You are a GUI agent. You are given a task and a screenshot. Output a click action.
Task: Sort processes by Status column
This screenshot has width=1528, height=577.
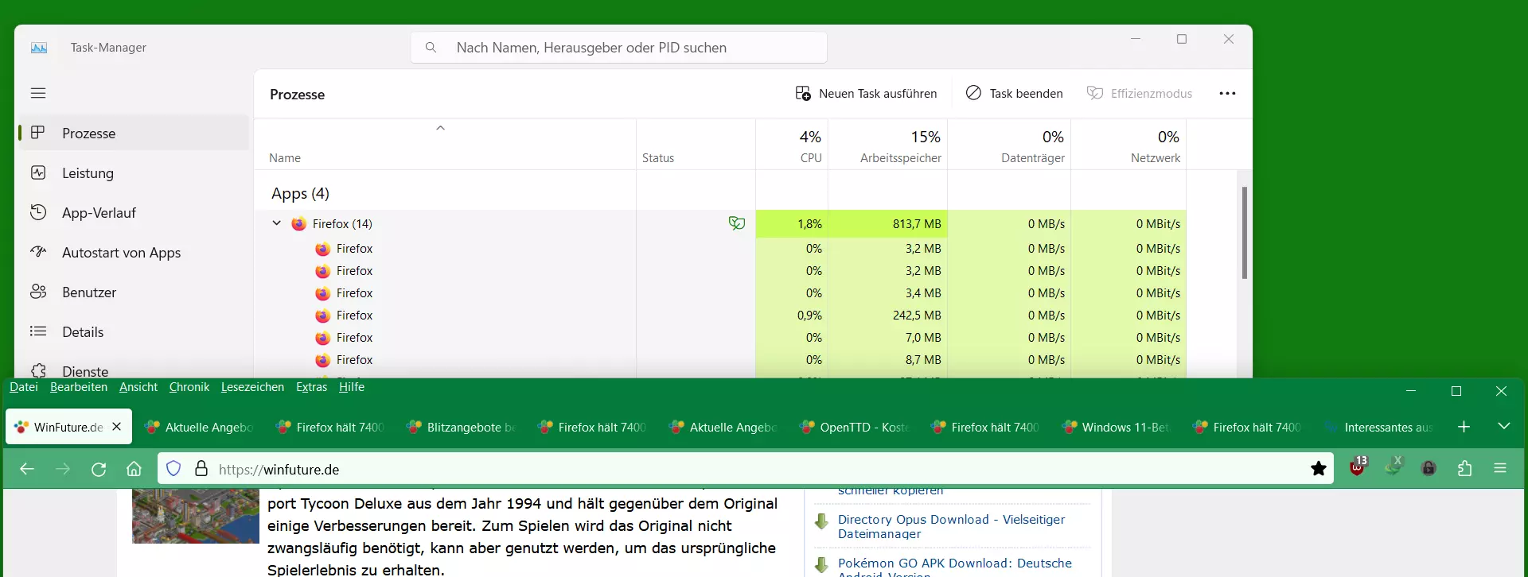(x=696, y=145)
